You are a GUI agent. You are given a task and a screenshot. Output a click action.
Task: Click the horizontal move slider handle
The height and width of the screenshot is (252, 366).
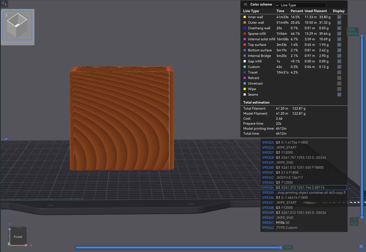280,247
